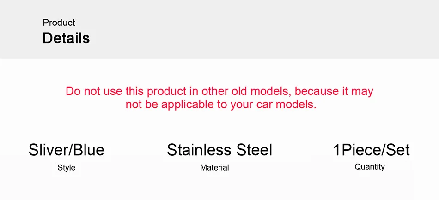Click the red line ending "your car models."
This screenshot has height=200, width=439.
point(221,105)
